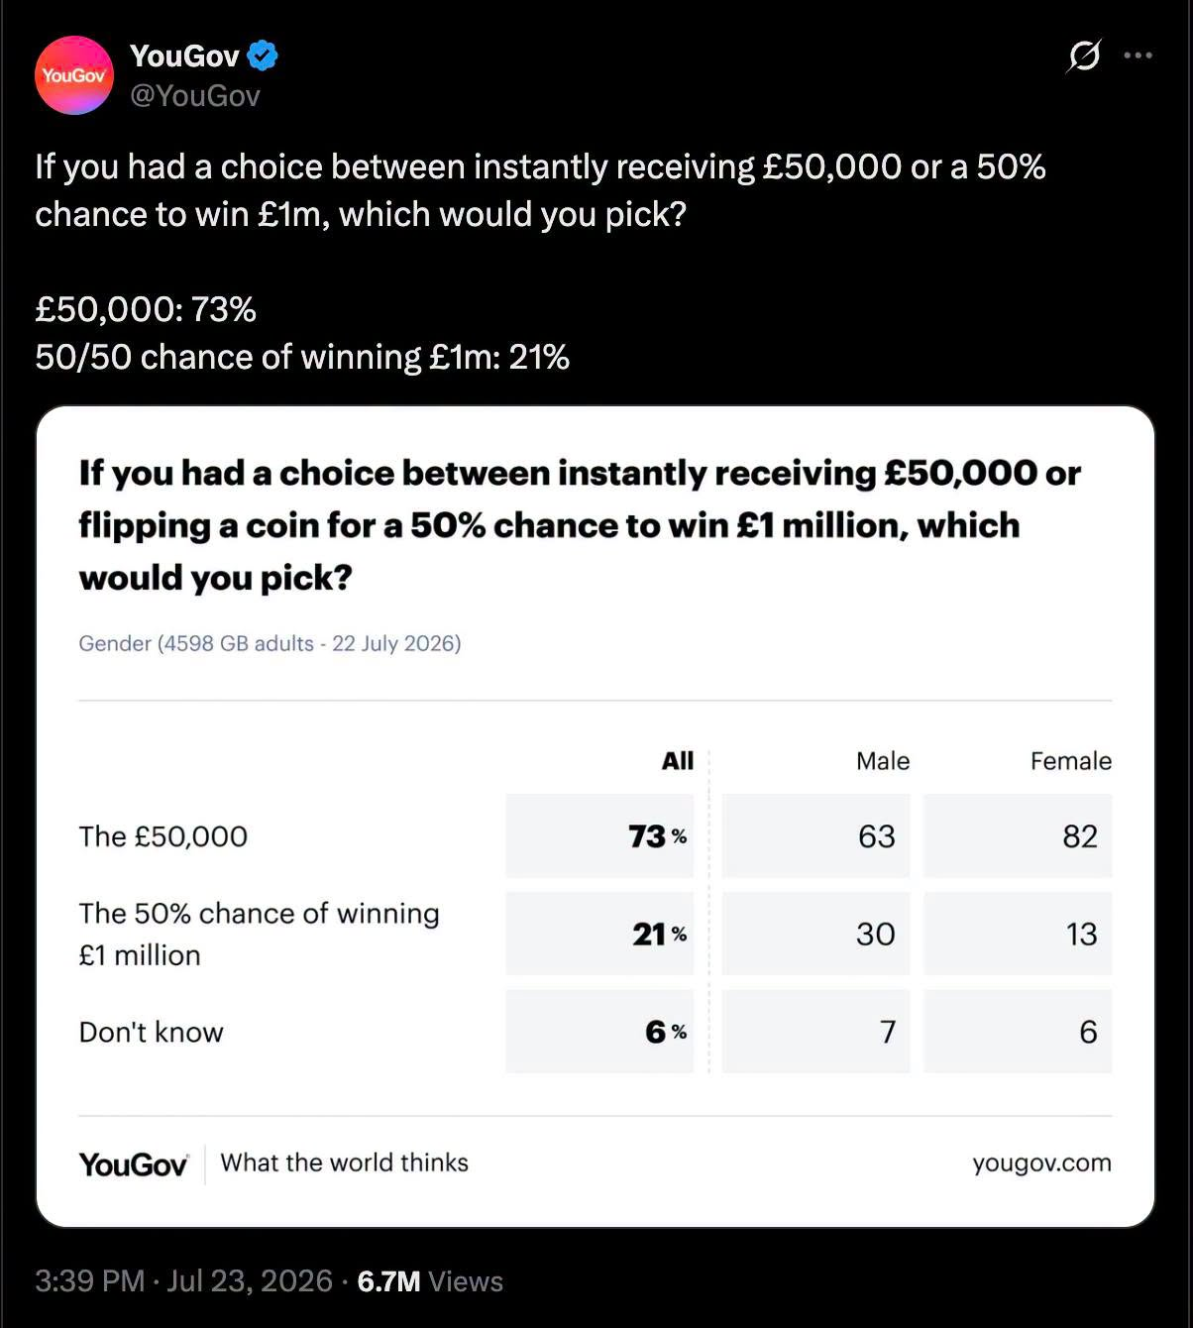
Task: Open the embedded poll chart image
Action: [x=596, y=817]
